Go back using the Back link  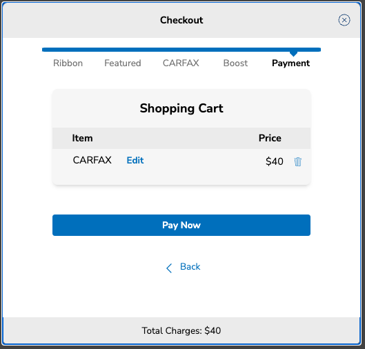point(190,267)
